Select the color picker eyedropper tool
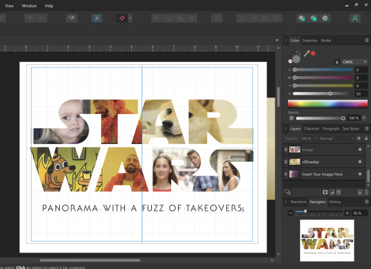This screenshot has width=371, height=269. point(306,54)
